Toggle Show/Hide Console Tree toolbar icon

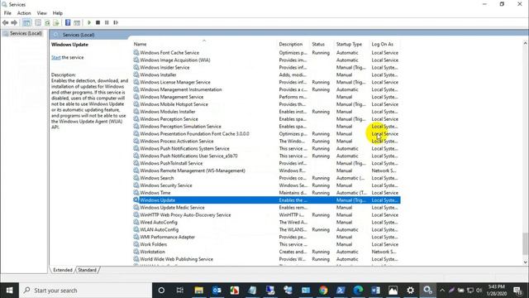(x=26, y=22)
